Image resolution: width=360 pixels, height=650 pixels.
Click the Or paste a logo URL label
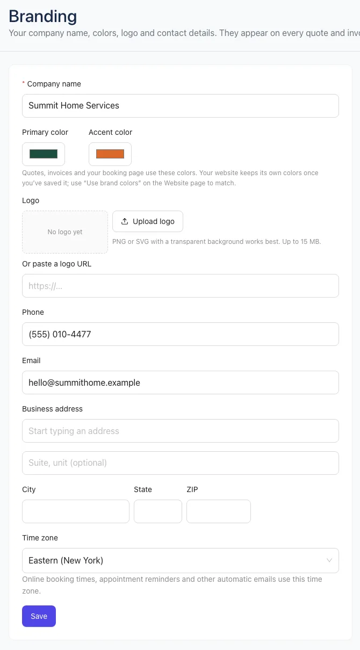point(56,264)
